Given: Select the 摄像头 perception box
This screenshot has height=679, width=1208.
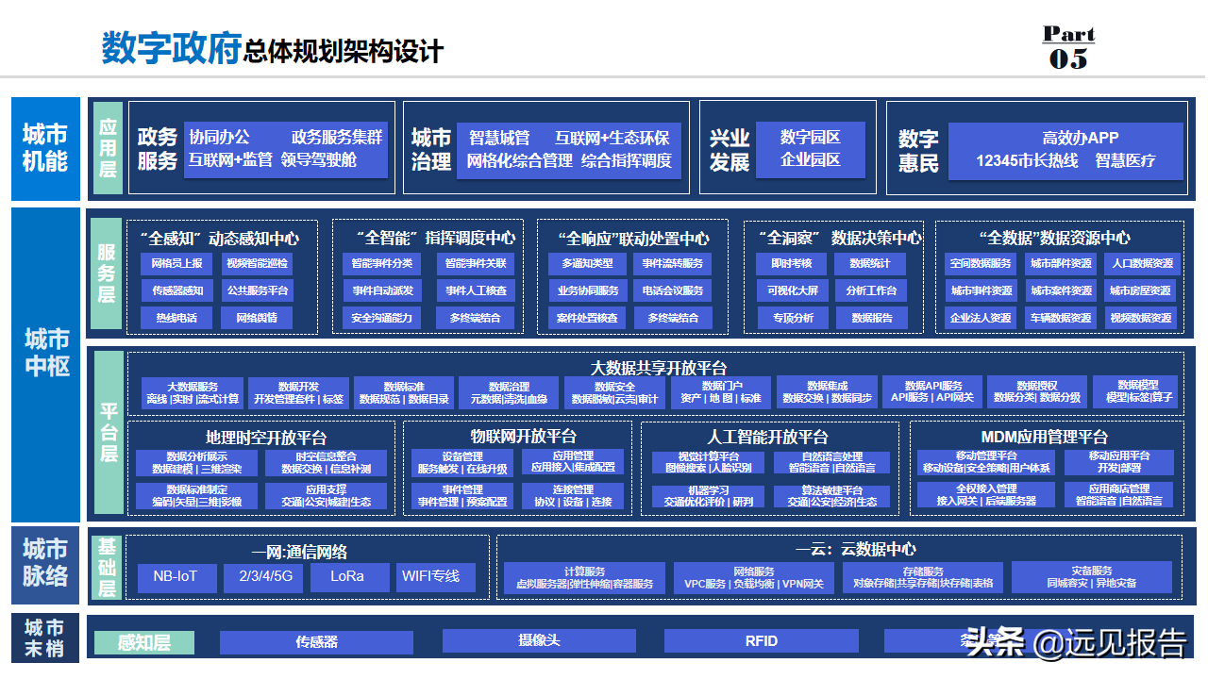Looking at the screenshot, I should point(539,642).
